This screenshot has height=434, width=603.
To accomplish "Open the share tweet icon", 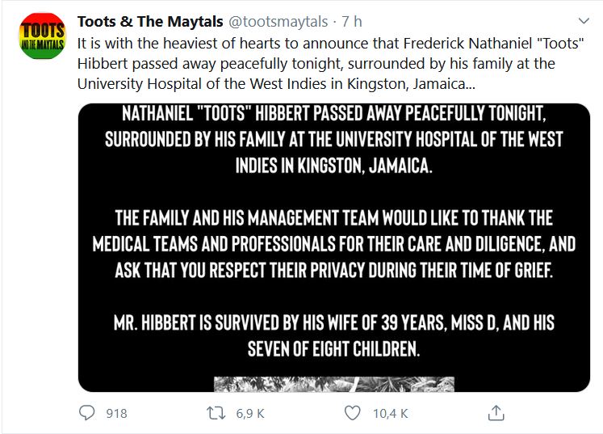I will coord(496,413).
